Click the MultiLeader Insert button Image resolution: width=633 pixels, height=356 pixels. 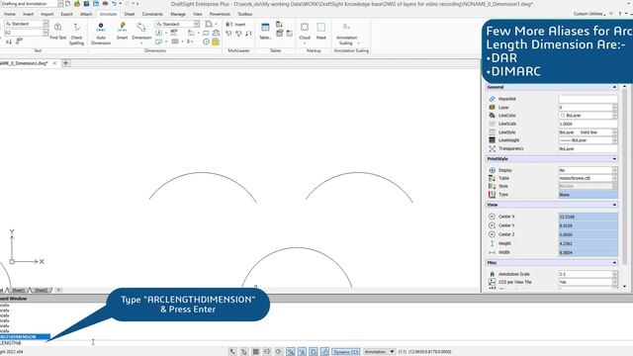(236, 24)
